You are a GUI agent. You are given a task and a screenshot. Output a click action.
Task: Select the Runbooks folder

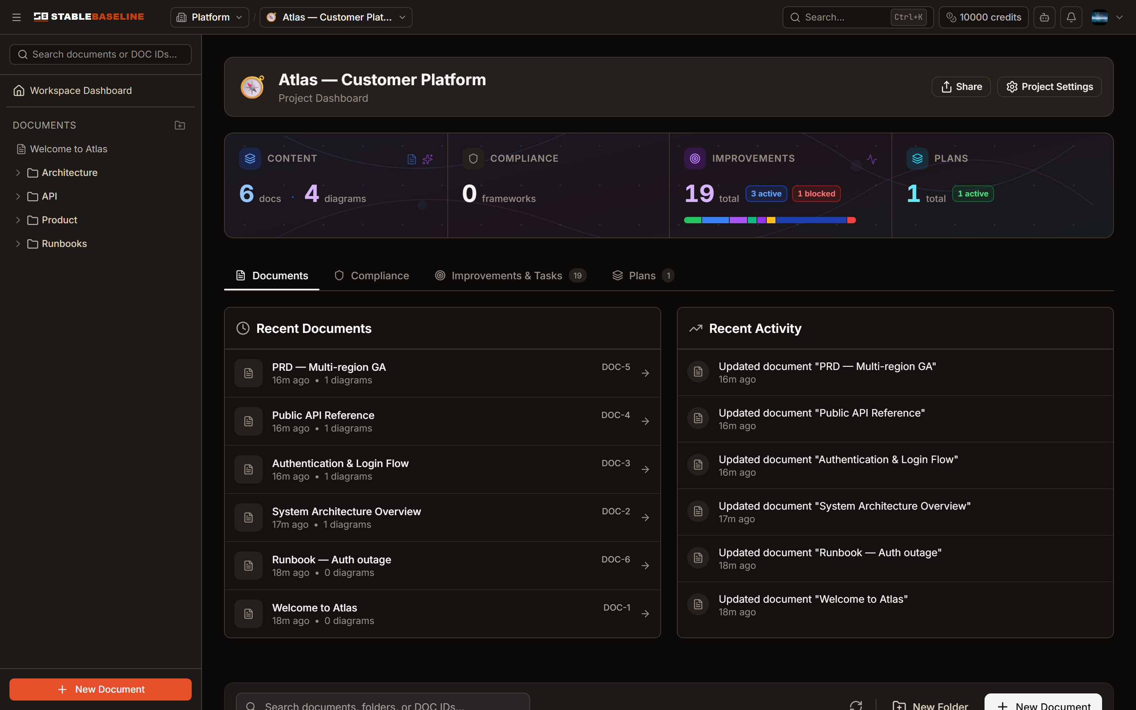64,244
